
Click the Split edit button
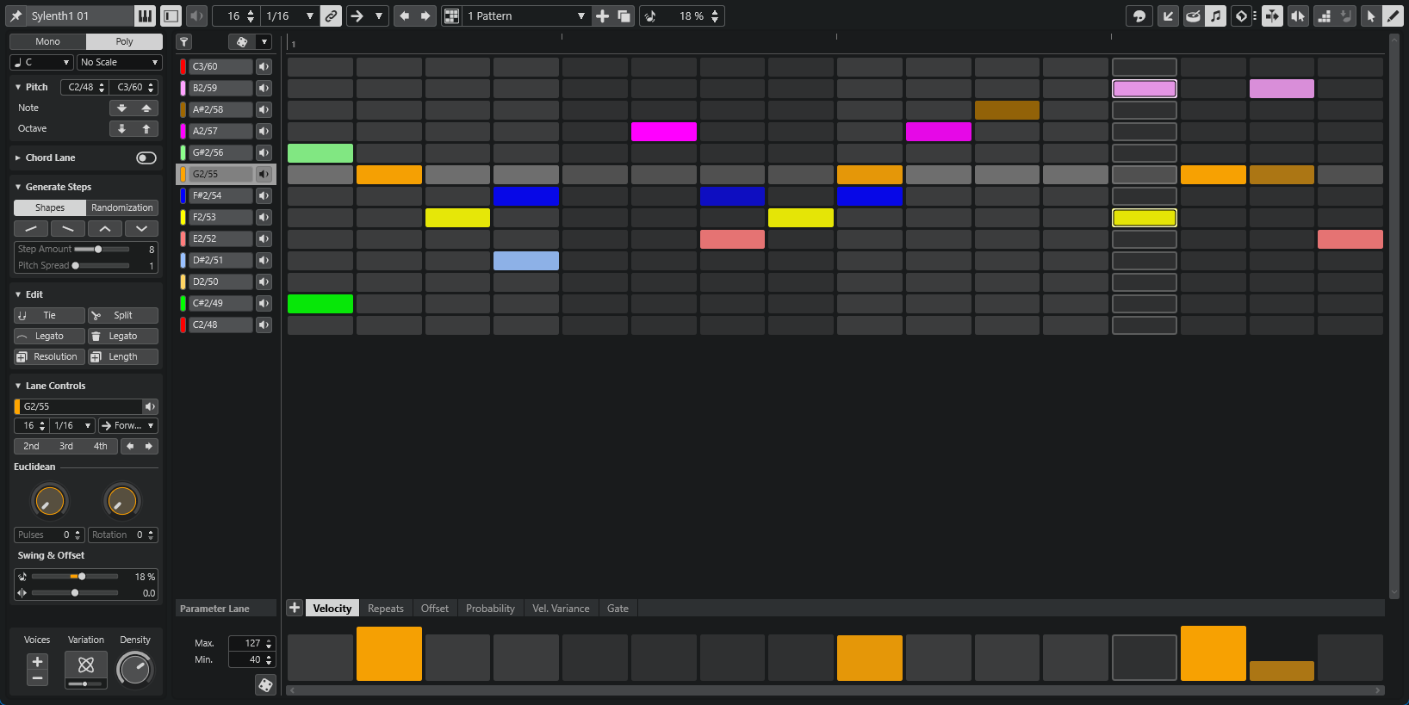tap(123, 315)
